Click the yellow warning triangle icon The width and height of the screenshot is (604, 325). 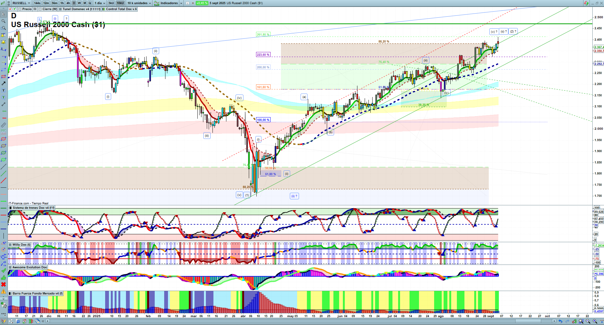(x=3, y=291)
